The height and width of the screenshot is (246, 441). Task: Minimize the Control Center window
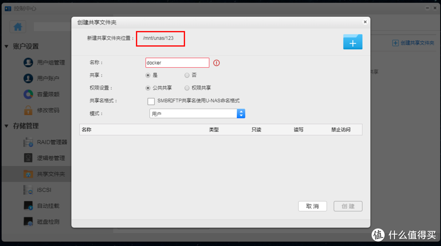pyautogui.click(x=427, y=8)
